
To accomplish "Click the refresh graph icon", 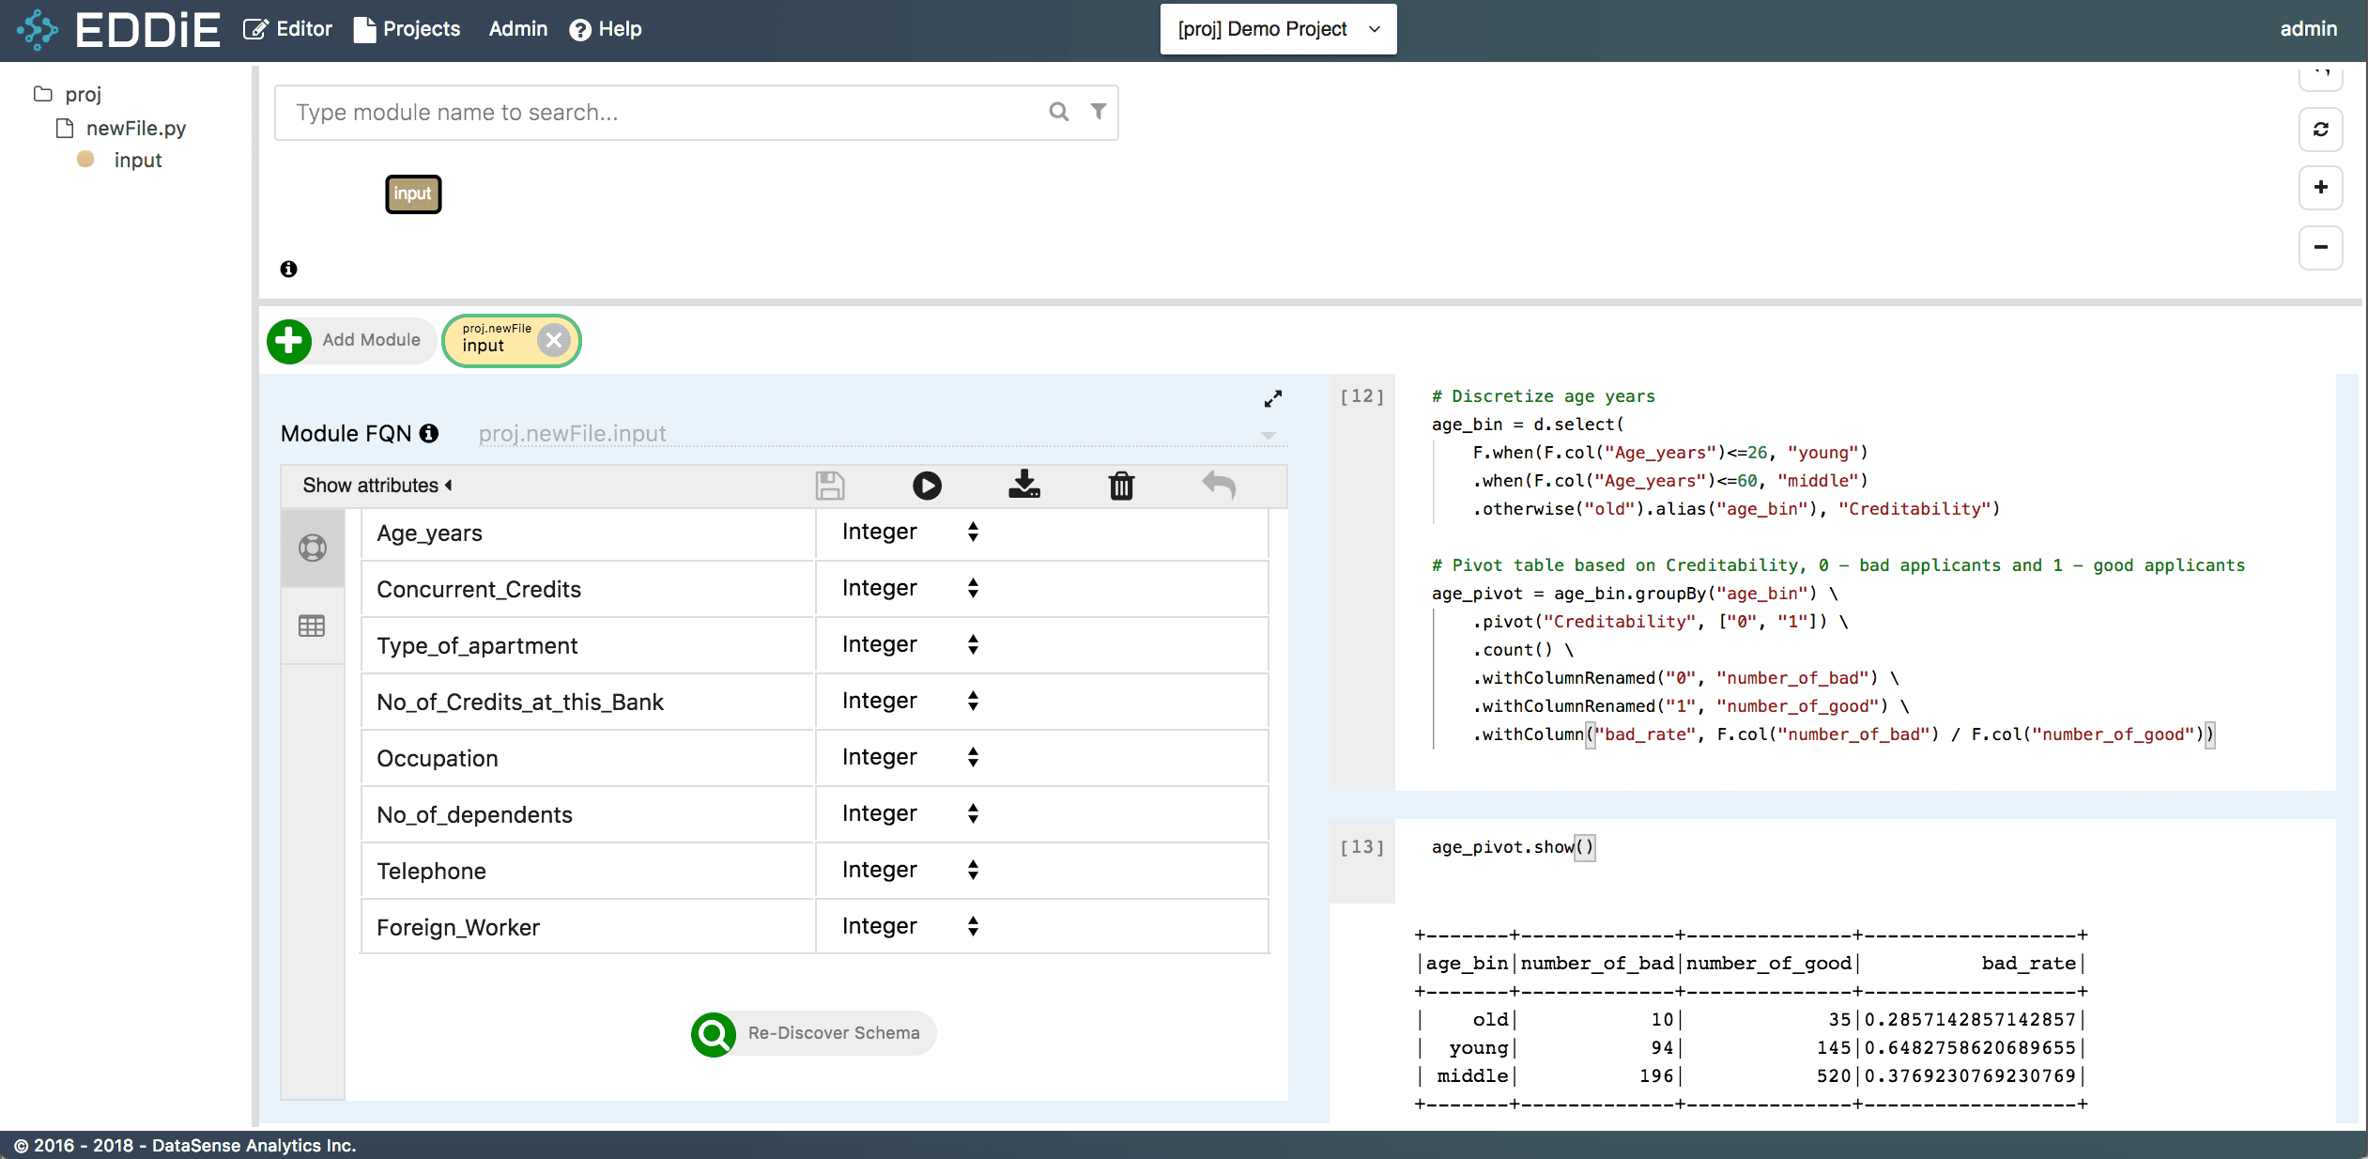I will pos(2320,130).
